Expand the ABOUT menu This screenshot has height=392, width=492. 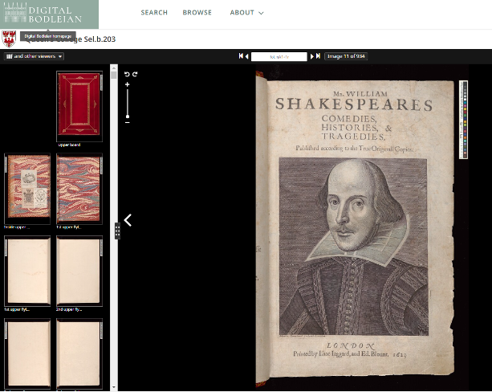(246, 13)
